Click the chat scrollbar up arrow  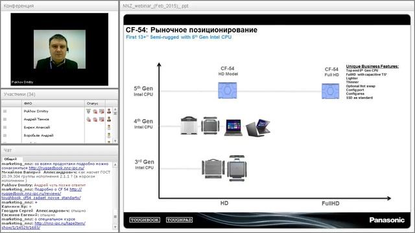[115, 164]
